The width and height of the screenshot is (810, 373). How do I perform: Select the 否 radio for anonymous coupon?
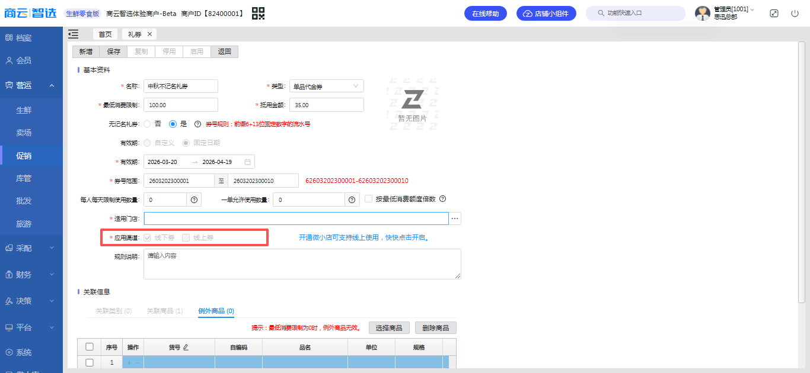coord(147,124)
